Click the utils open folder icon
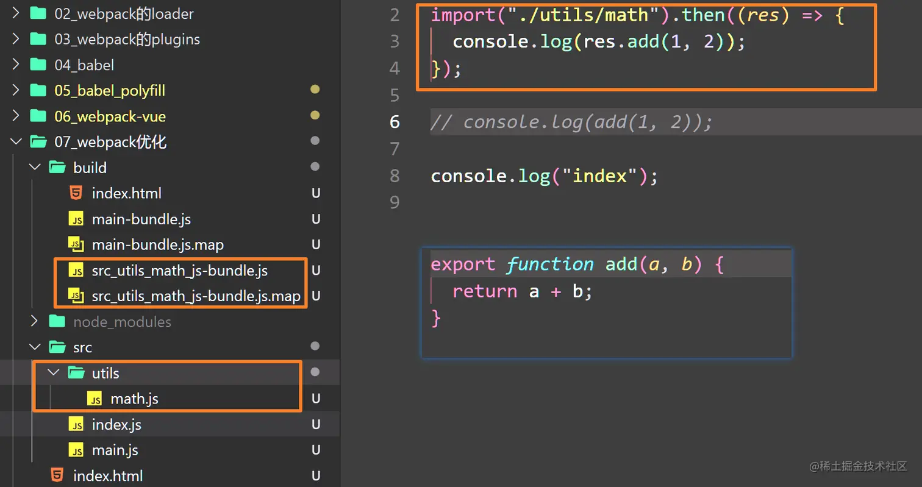This screenshot has height=487, width=922. coord(76,372)
